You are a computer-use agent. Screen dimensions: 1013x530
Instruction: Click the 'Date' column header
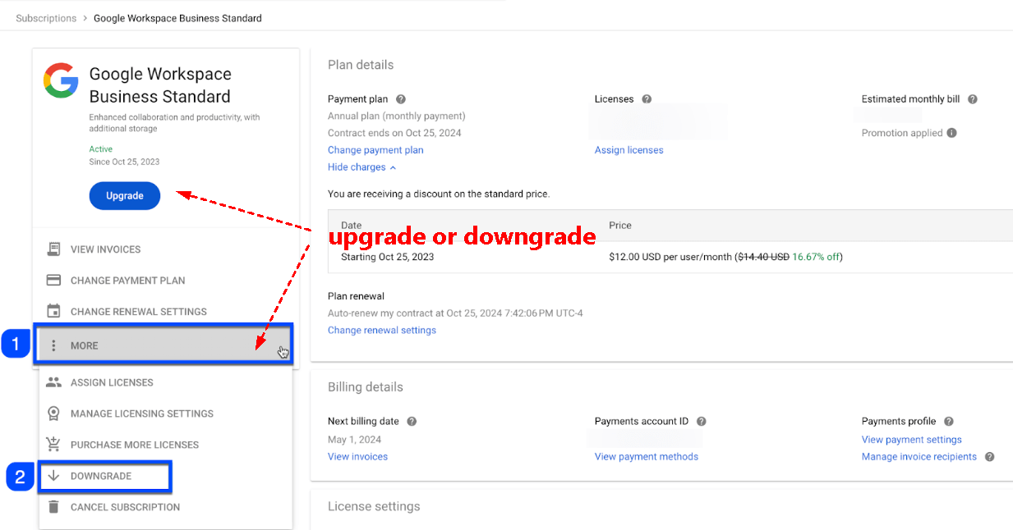pyautogui.click(x=351, y=226)
